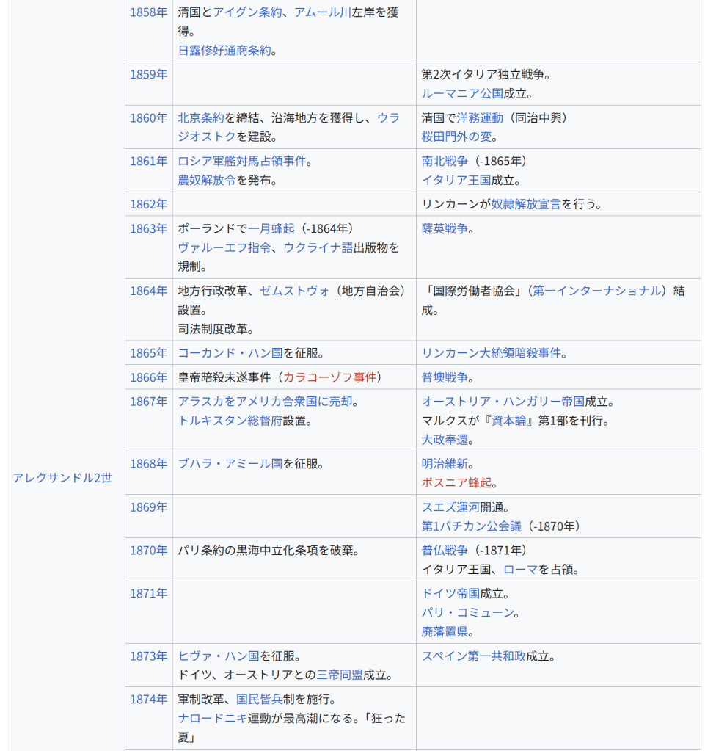Click the パリ・コミューン link
The image size is (705, 751).
point(467,612)
